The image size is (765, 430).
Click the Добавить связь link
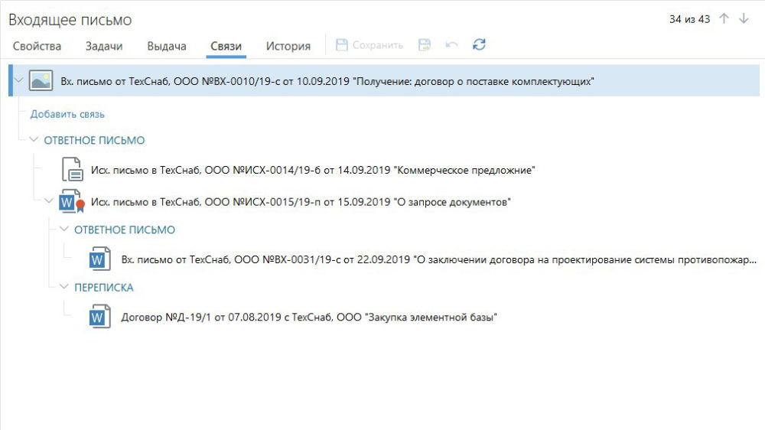(67, 114)
